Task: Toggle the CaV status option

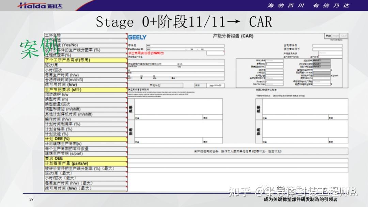Action: pos(343,35)
